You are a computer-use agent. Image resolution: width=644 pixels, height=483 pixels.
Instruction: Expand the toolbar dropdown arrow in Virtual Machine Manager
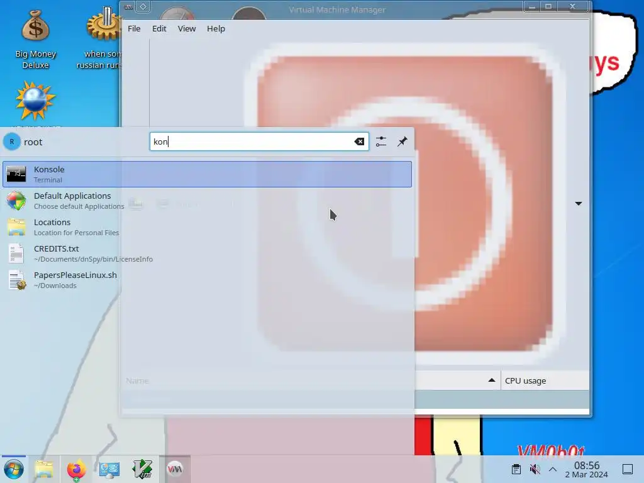point(579,204)
